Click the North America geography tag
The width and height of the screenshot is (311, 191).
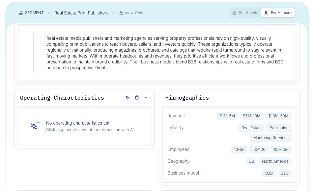[x=275, y=161]
